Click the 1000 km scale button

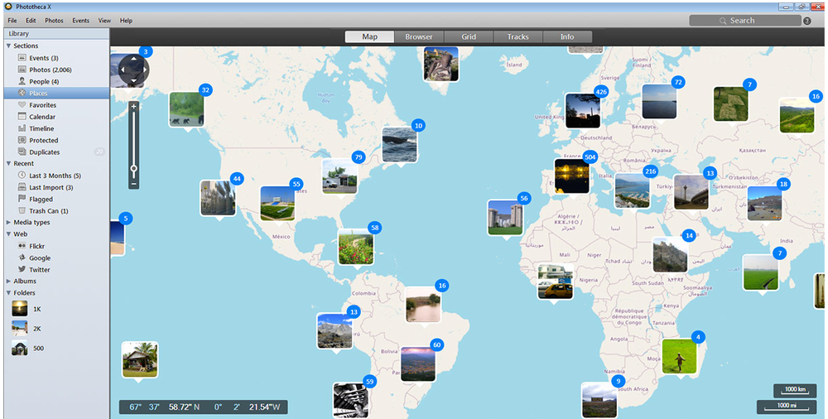click(795, 390)
